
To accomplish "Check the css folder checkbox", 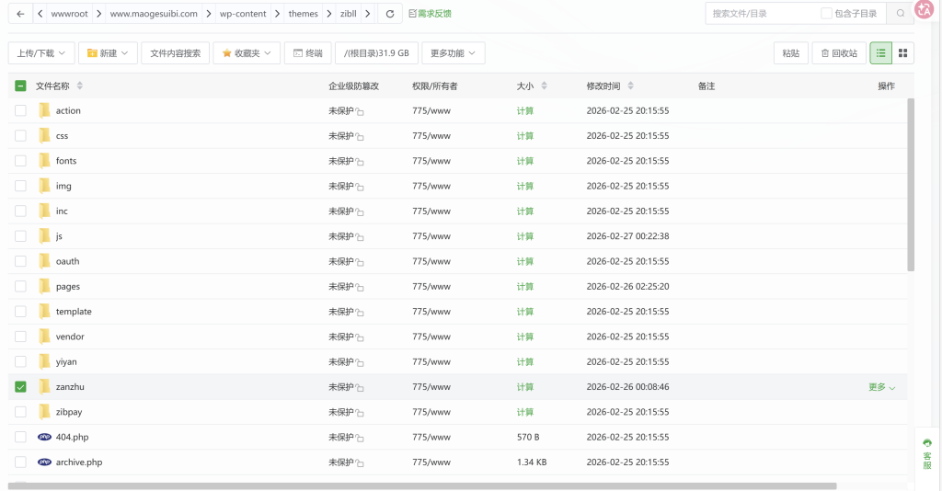I will [x=20, y=136].
